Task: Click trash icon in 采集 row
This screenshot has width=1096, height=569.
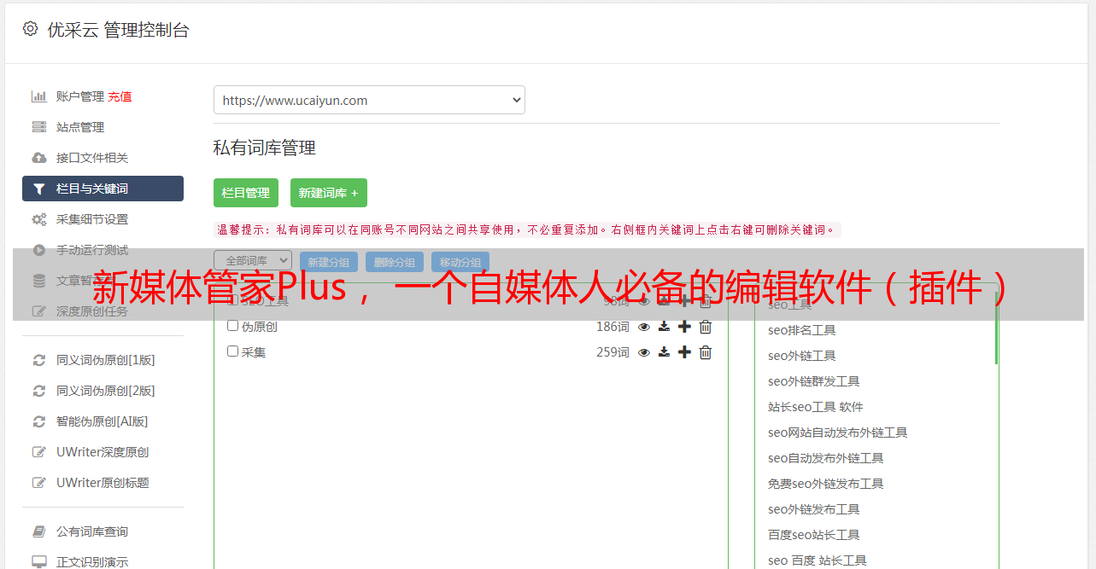Action: coord(706,352)
